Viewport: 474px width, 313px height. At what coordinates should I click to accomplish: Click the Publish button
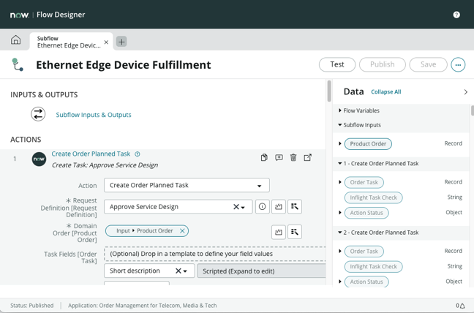point(383,64)
